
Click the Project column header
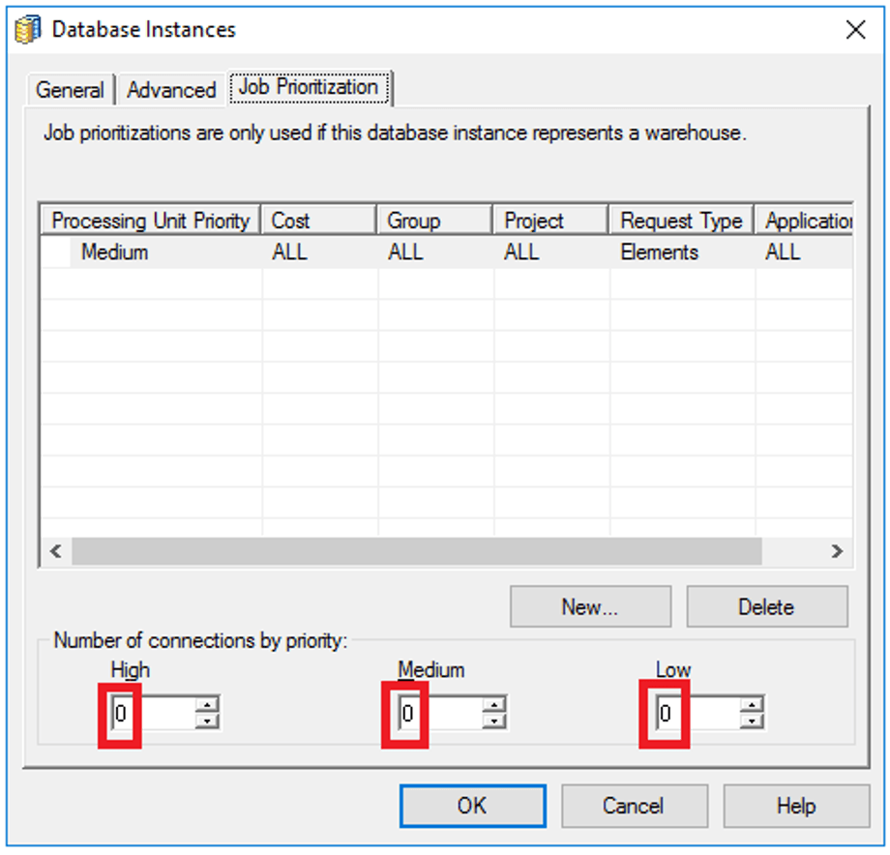coord(550,221)
